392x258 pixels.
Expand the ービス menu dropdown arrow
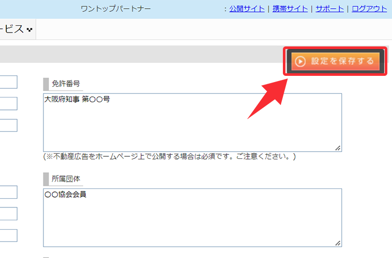coord(29,30)
